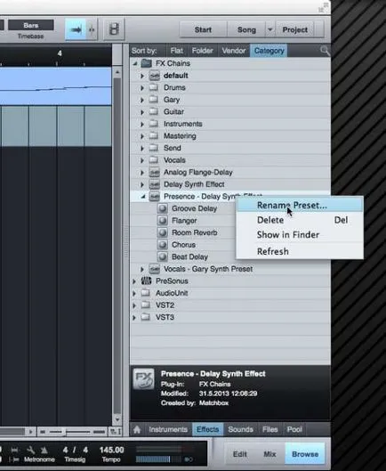Click the VST3 folder icon
The width and height of the screenshot is (386, 471).
click(x=146, y=317)
